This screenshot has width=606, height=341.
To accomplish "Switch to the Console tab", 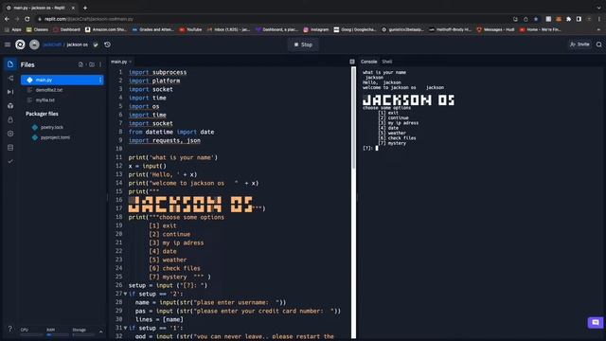I will (x=368, y=62).
